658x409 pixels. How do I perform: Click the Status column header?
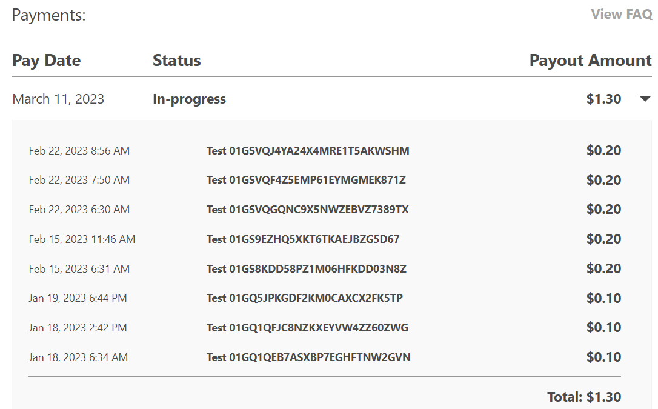pyautogui.click(x=176, y=61)
